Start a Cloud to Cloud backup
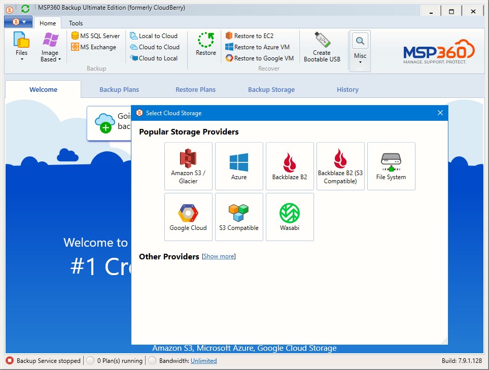489x370 pixels. pos(156,47)
